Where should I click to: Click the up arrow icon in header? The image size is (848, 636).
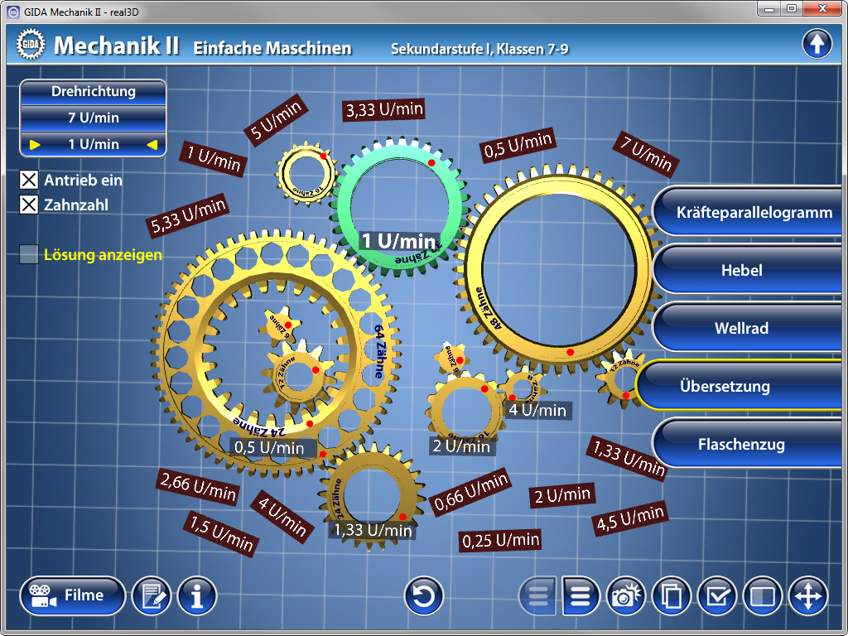point(817,43)
